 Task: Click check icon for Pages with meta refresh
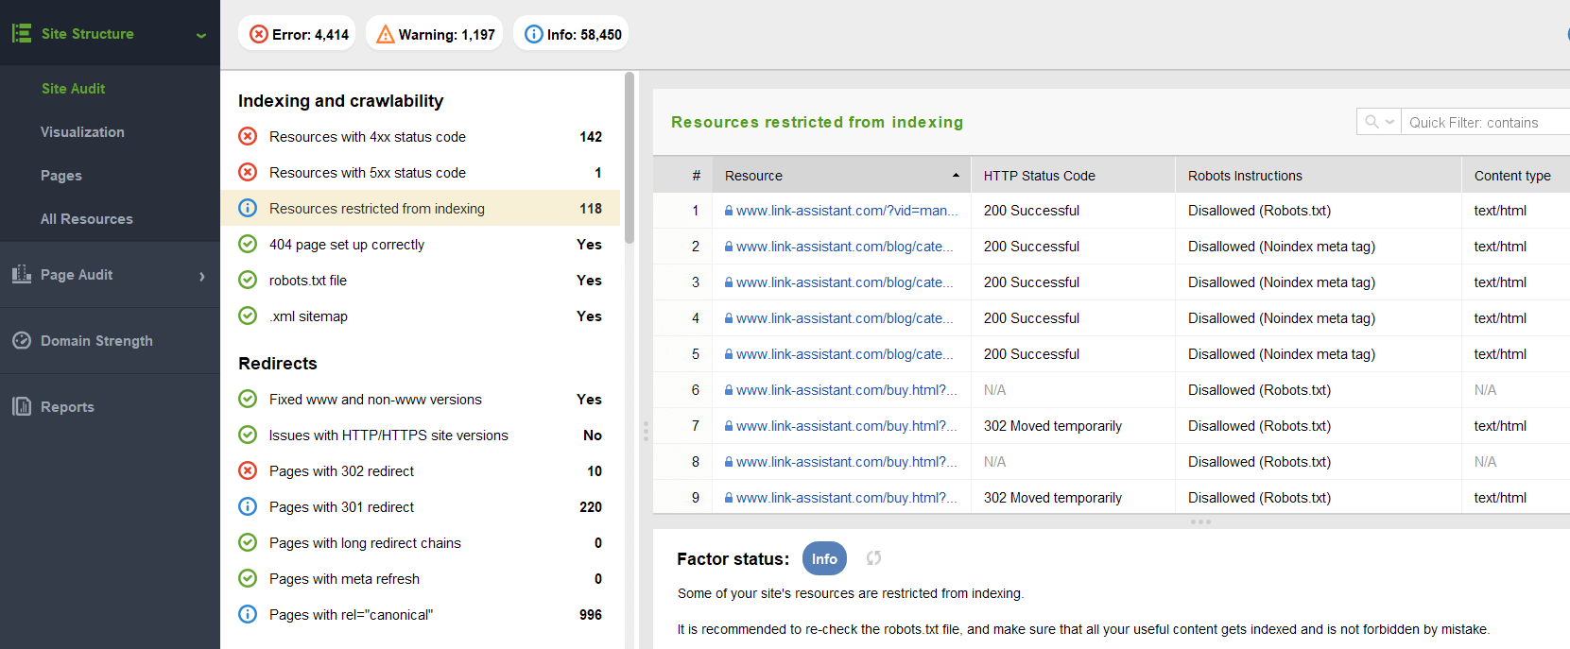pos(248,578)
